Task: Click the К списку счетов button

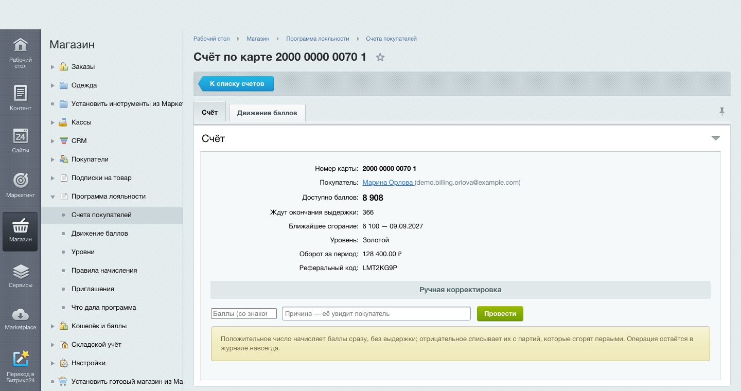Action: (236, 84)
